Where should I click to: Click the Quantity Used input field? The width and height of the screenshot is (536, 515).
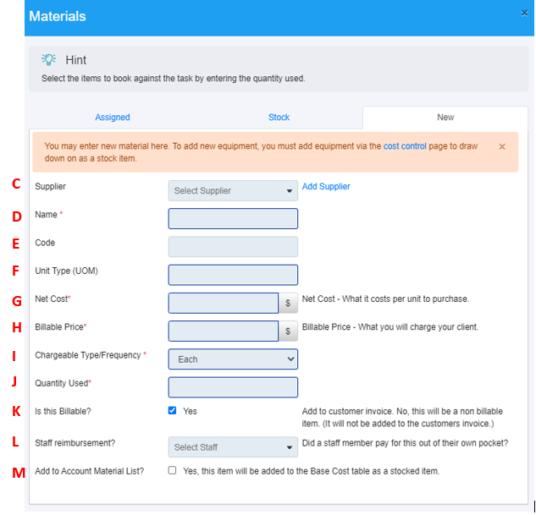click(233, 387)
